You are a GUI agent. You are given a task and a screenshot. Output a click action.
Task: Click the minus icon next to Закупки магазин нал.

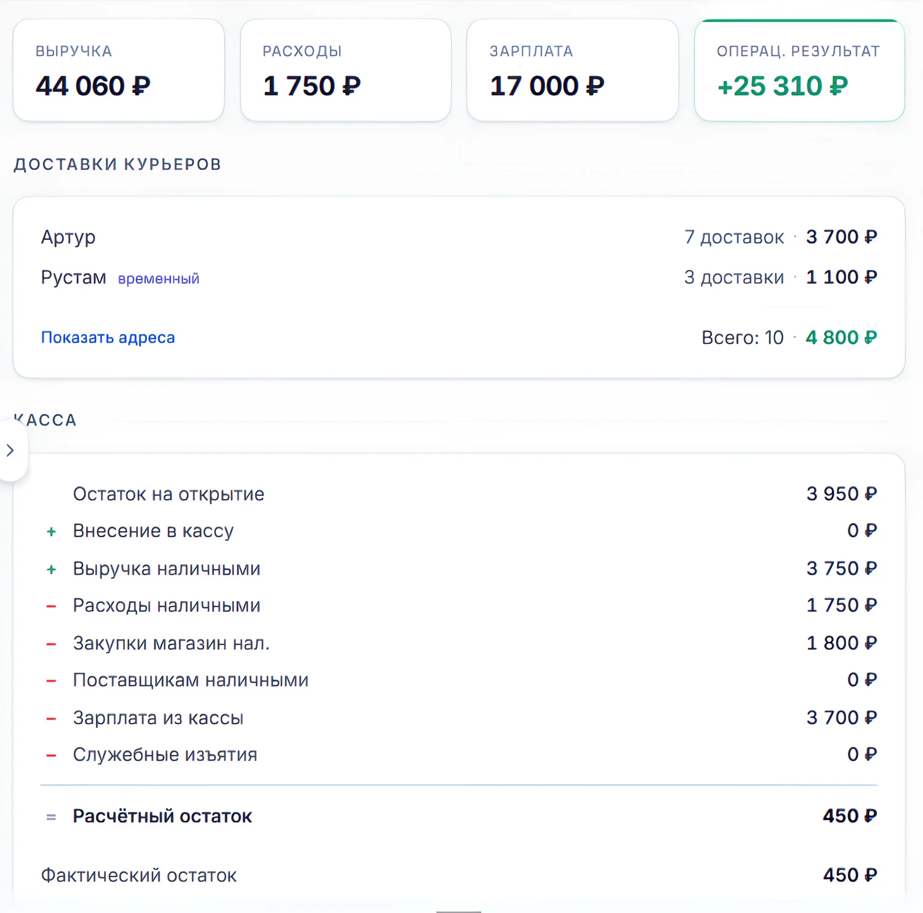(52, 644)
